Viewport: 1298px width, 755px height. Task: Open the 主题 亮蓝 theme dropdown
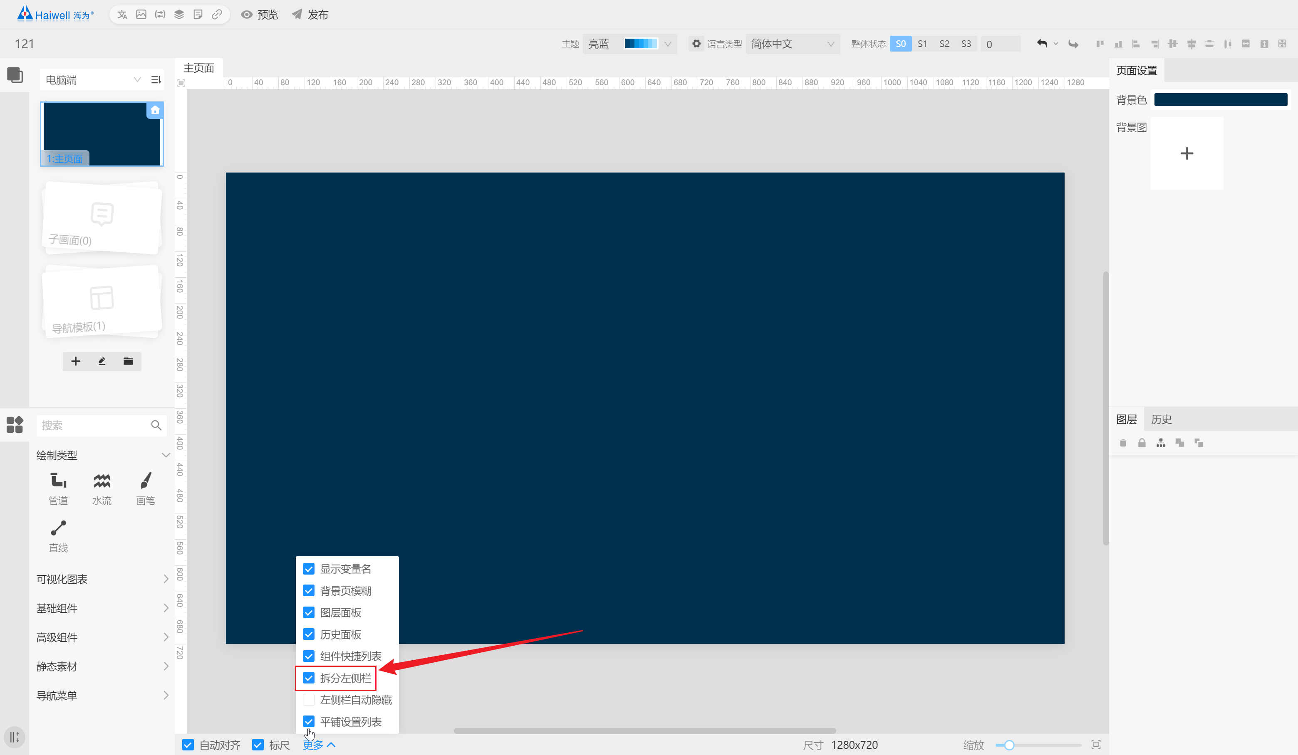click(x=629, y=44)
